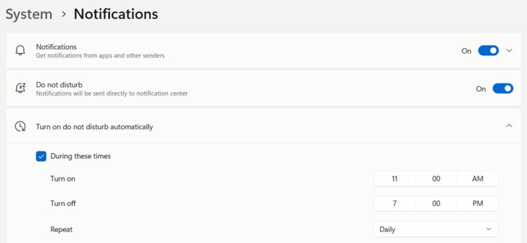Viewport: 527px width, 243px height.
Task: Change the Turn on minutes field
Action: (436, 179)
